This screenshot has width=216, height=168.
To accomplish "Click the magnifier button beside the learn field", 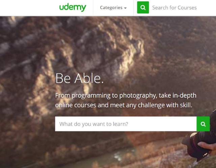I will click(x=203, y=124).
